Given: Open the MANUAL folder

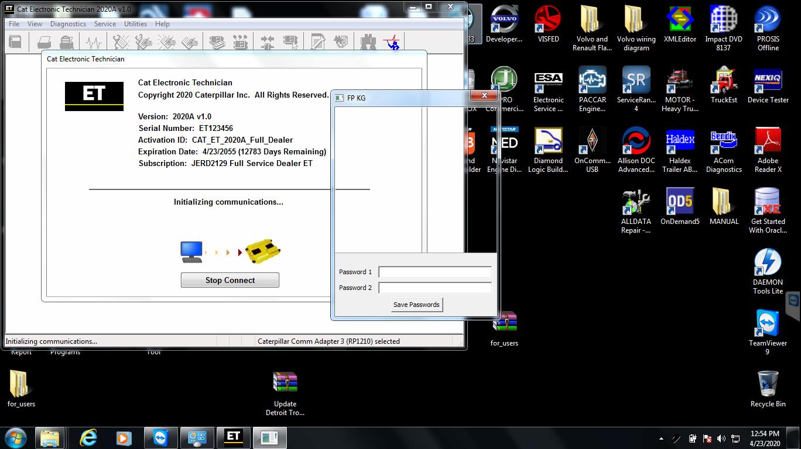Looking at the screenshot, I should (724, 206).
